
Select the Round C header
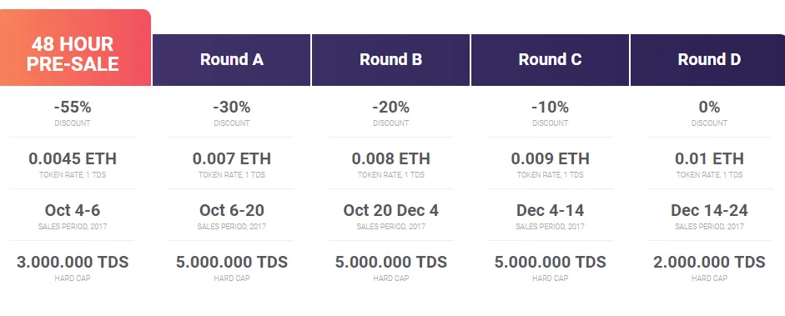pos(550,60)
